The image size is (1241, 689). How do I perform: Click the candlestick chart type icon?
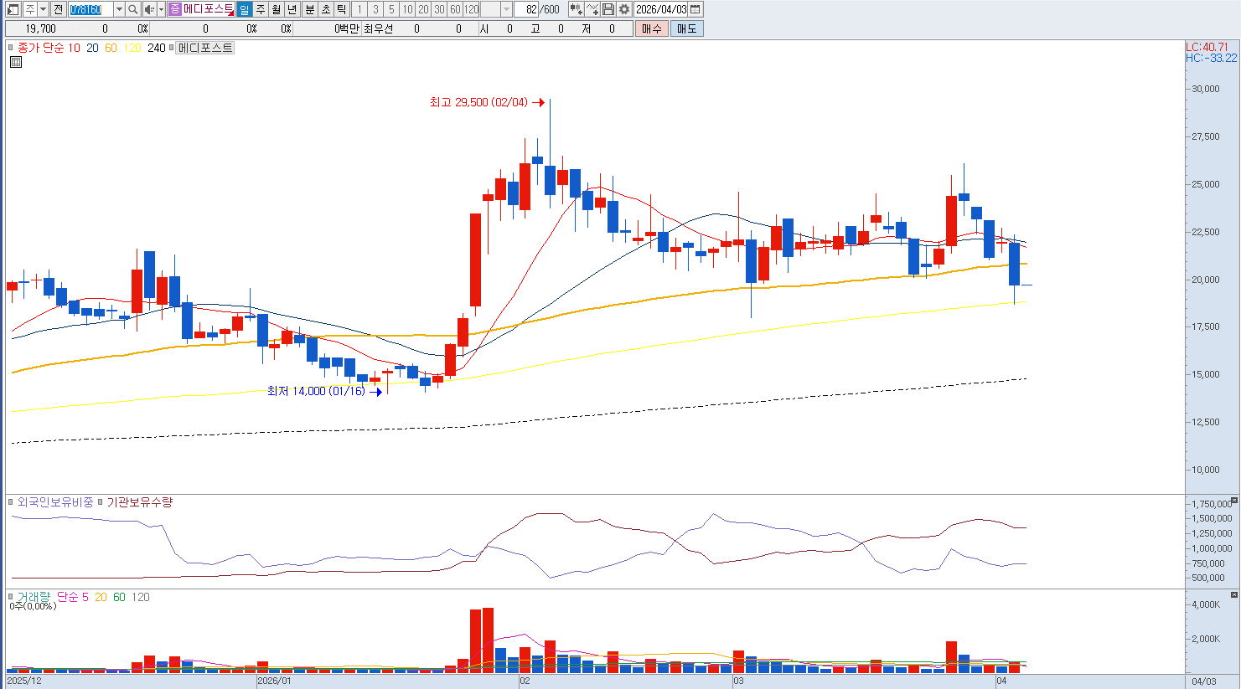[576, 9]
